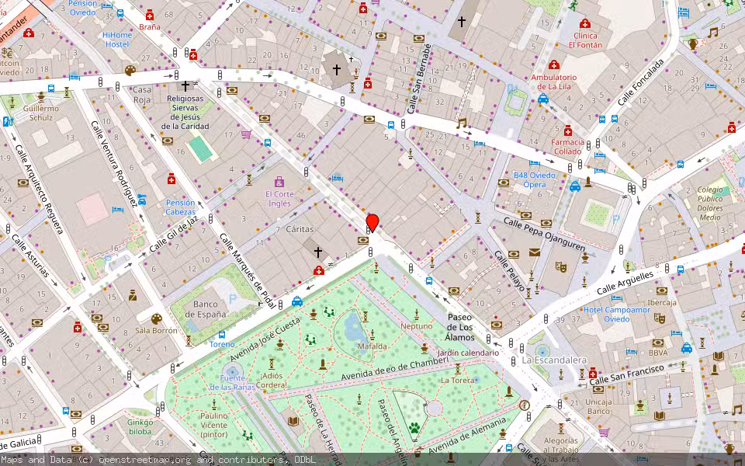The image size is (745, 466).
Task: Click the red location pin marker
Action: click(372, 223)
